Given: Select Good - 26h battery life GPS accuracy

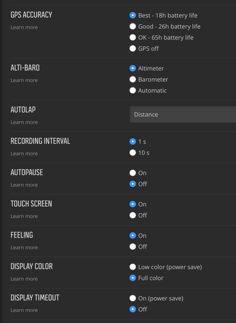Looking at the screenshot, I should pos(133,26).
